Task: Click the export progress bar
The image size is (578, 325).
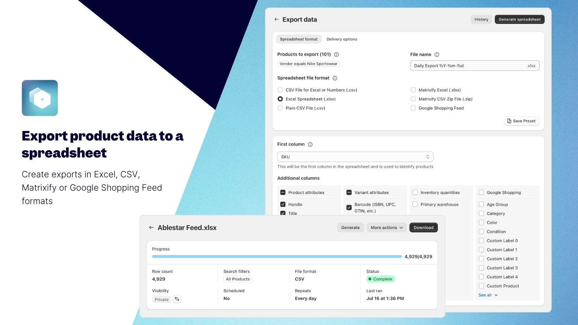Action: (277, 256)
